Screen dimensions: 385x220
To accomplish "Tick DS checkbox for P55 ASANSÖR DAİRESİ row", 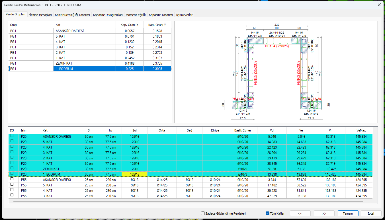I will pos(12,180).
